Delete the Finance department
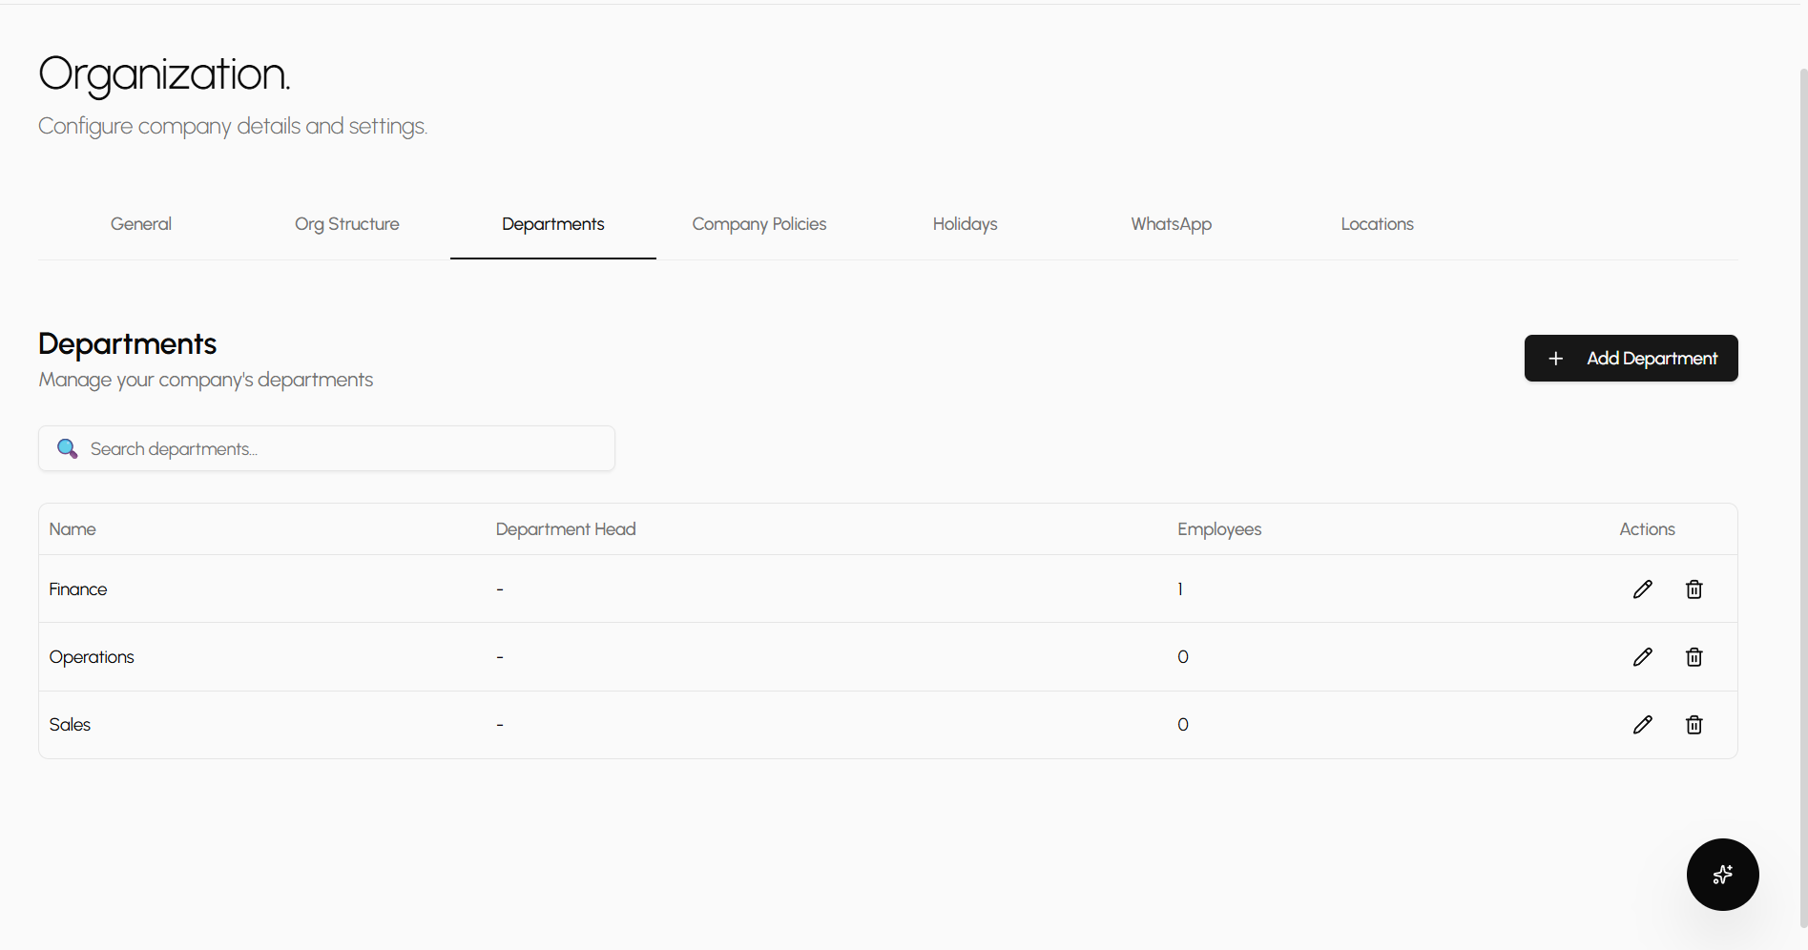Image resolution: width=1808 pixels, height=950 pixels. 1694,589
